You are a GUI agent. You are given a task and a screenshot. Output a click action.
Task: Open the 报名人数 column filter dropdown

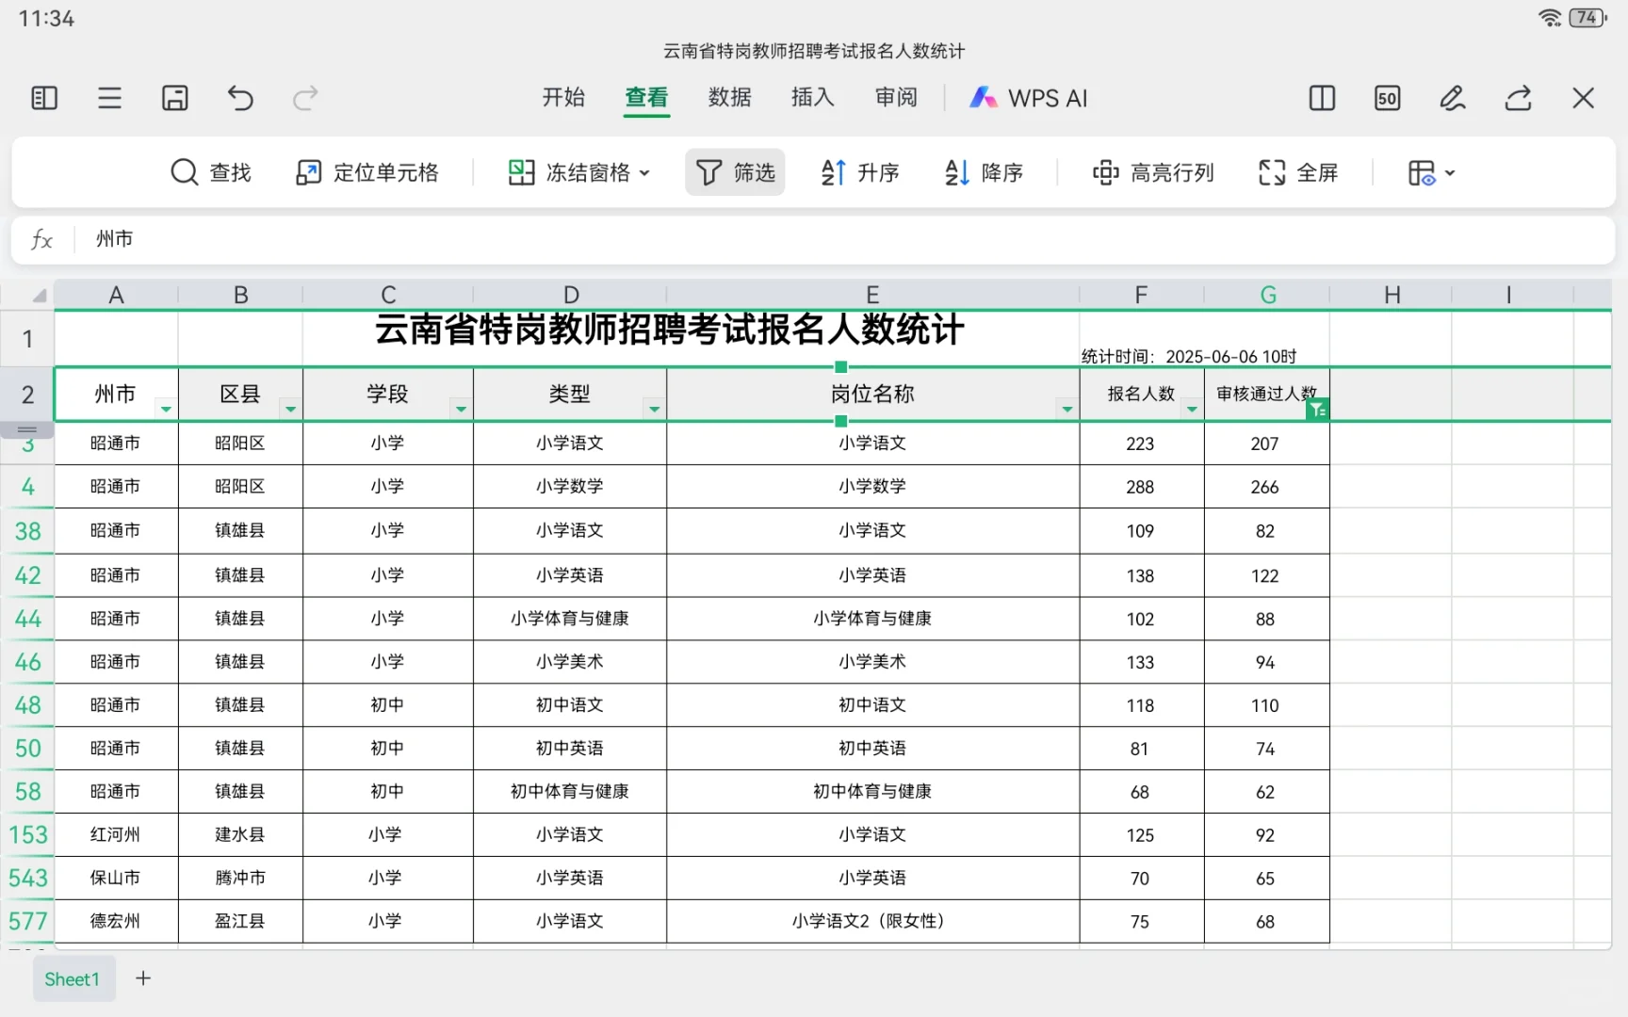[x=1191, y=409]
